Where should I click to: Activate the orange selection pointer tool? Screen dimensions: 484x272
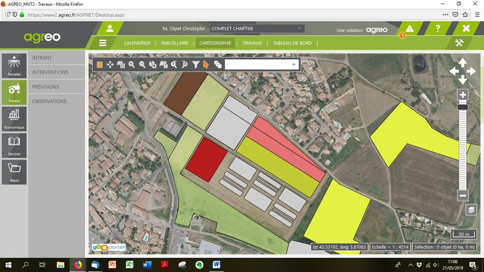coord(206,64)
